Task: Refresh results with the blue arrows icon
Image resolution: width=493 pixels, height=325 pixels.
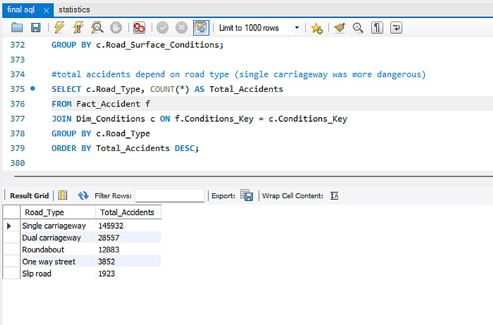Action: (x=83, y=195)
